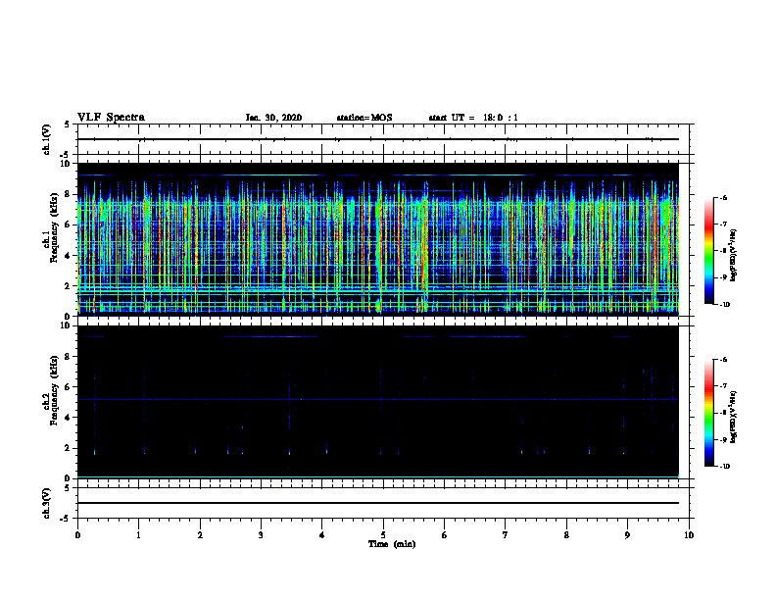
Task: Select the date text "Jan. 30, 2020"
Action: (273, 118)
